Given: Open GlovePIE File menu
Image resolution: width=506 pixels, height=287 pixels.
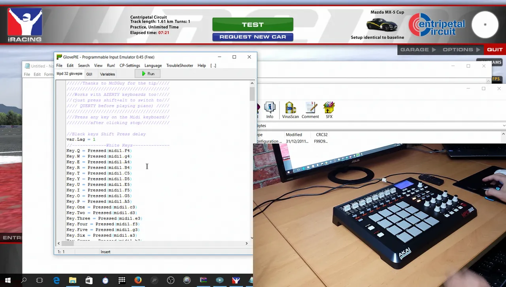Looking at the screenshot, I should 59,66.
